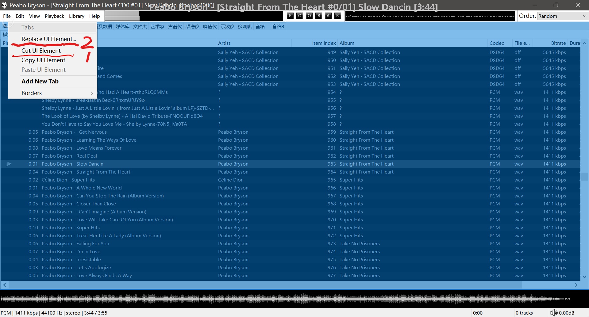Click the playlist vertical scrollbar down arrow

[584, 277]
